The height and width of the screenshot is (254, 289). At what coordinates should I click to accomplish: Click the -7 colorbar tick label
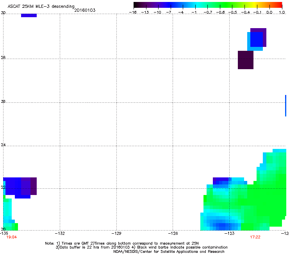click(x=169, y=13)
